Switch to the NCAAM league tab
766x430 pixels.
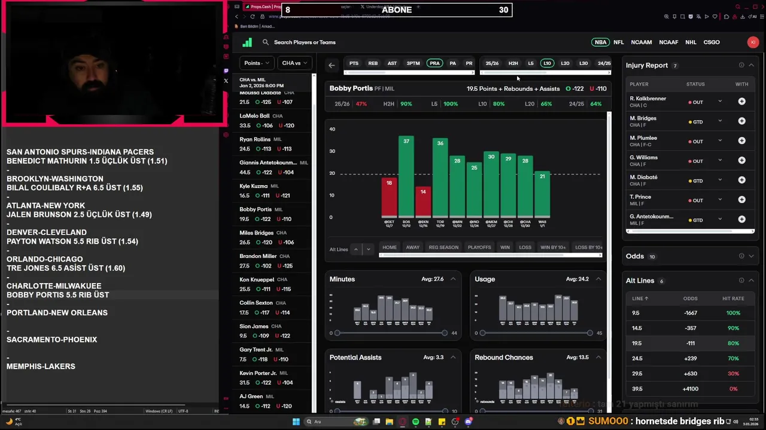point(641,42)
